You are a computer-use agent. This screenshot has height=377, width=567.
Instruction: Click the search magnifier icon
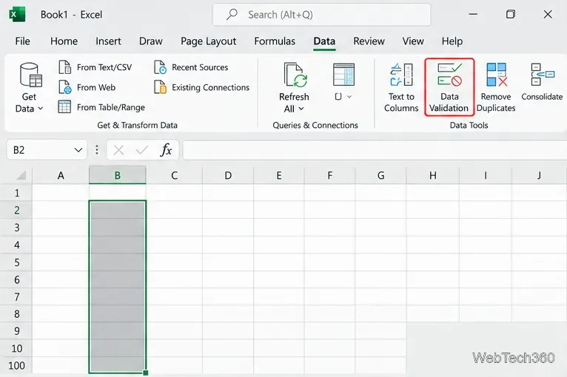(232, 15)
